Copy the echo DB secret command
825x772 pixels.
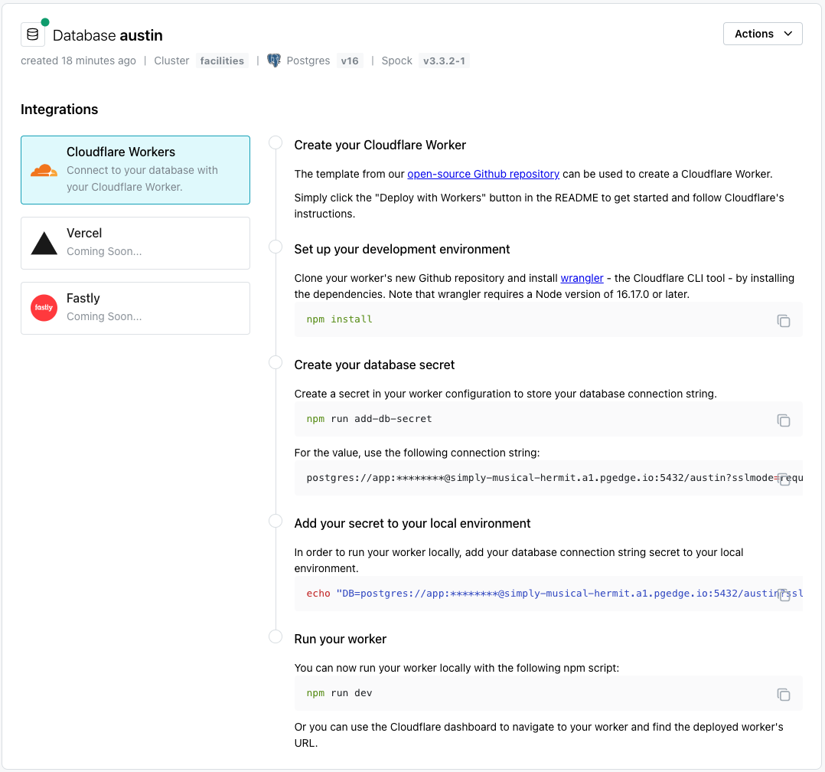783,594
